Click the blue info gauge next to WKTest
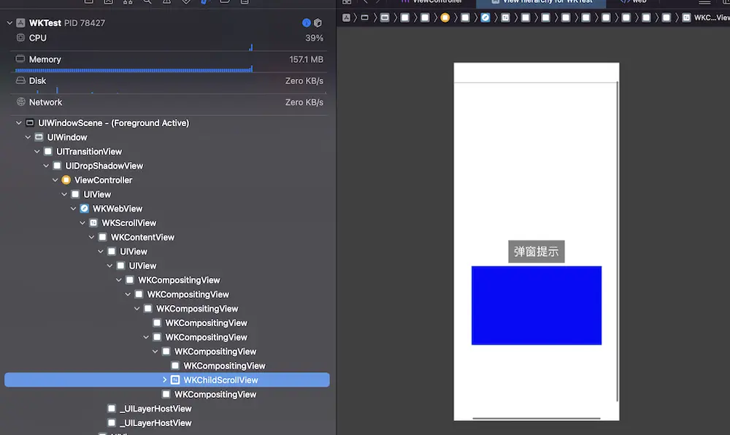 [x=307, y=23]
